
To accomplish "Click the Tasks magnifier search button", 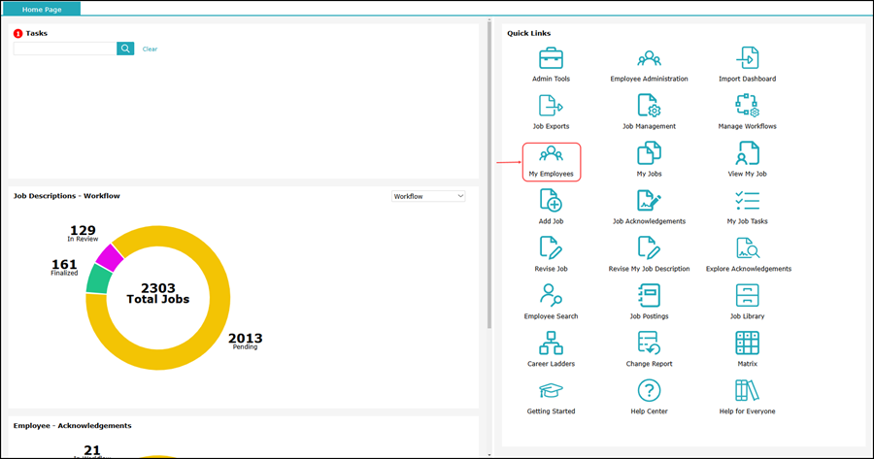I will tap(125, 49).
